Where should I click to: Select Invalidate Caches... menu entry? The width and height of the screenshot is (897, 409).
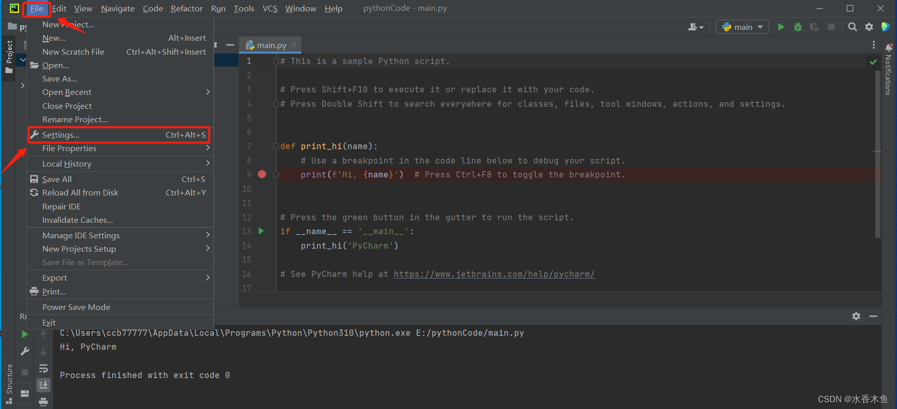pos(120,220)
